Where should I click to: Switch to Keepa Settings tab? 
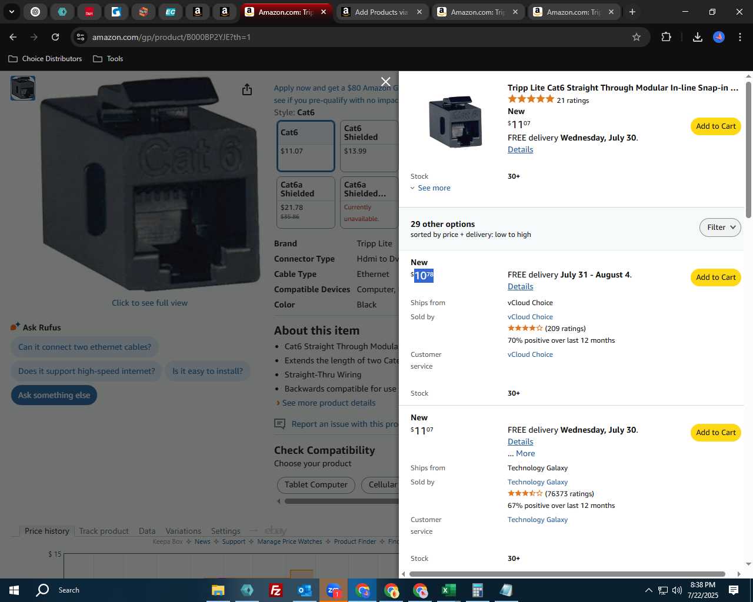click(x=226, y=531)
